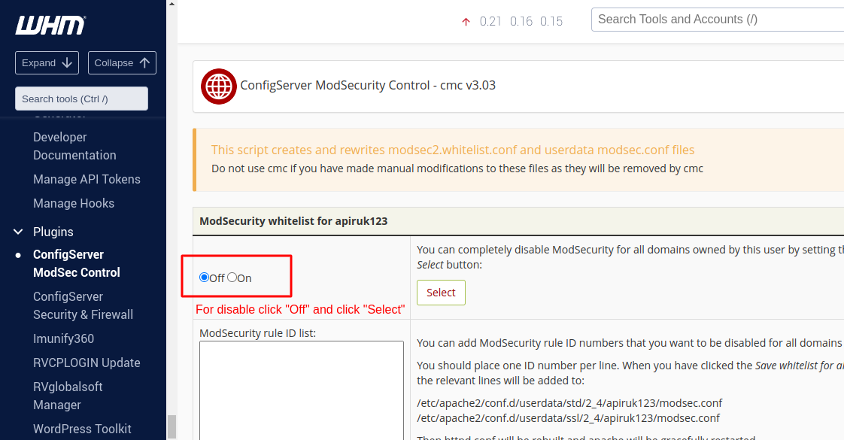Click the ModSecurity whitelist for apiruk123 heading
The height and width of the screenshot is (440, 844).
[x=293, y=221]
